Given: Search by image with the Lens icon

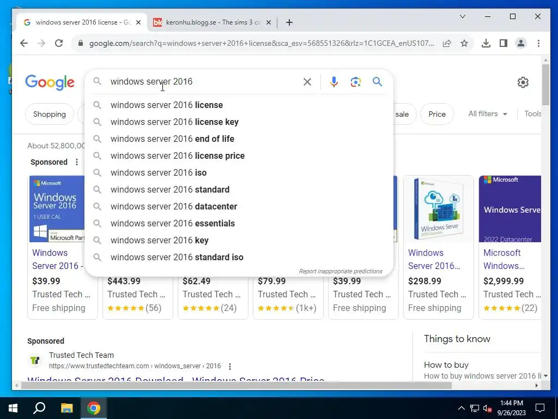Looking at the screenshot, I should pos(355,82).
